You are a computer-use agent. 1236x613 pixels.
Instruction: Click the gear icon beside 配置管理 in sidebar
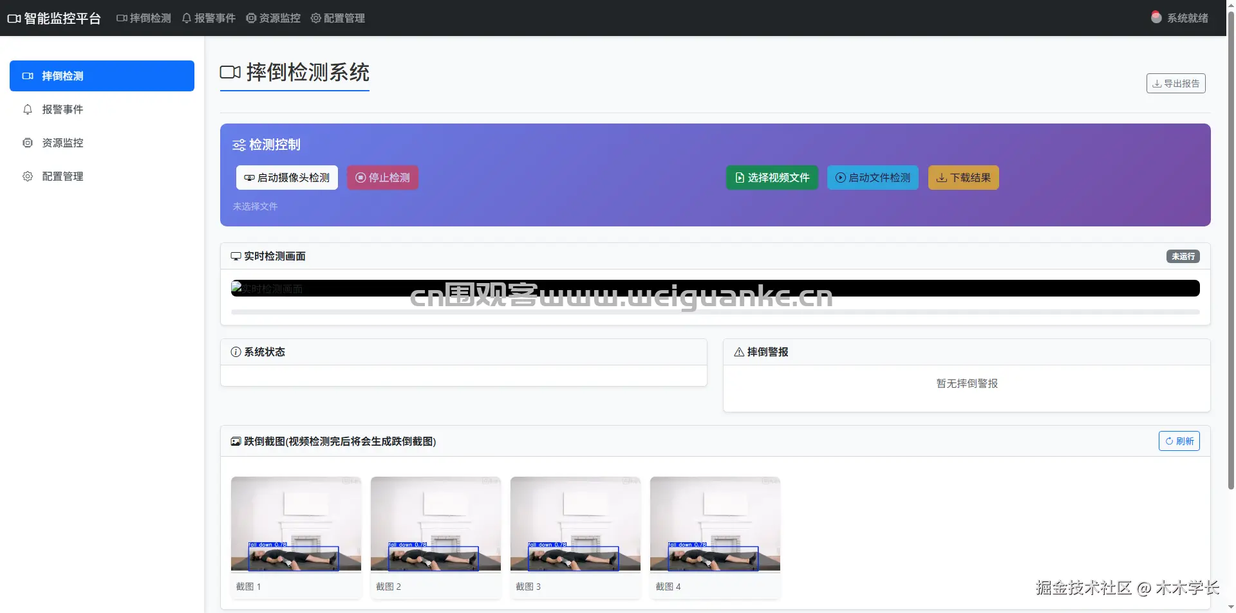click(28, 176)
